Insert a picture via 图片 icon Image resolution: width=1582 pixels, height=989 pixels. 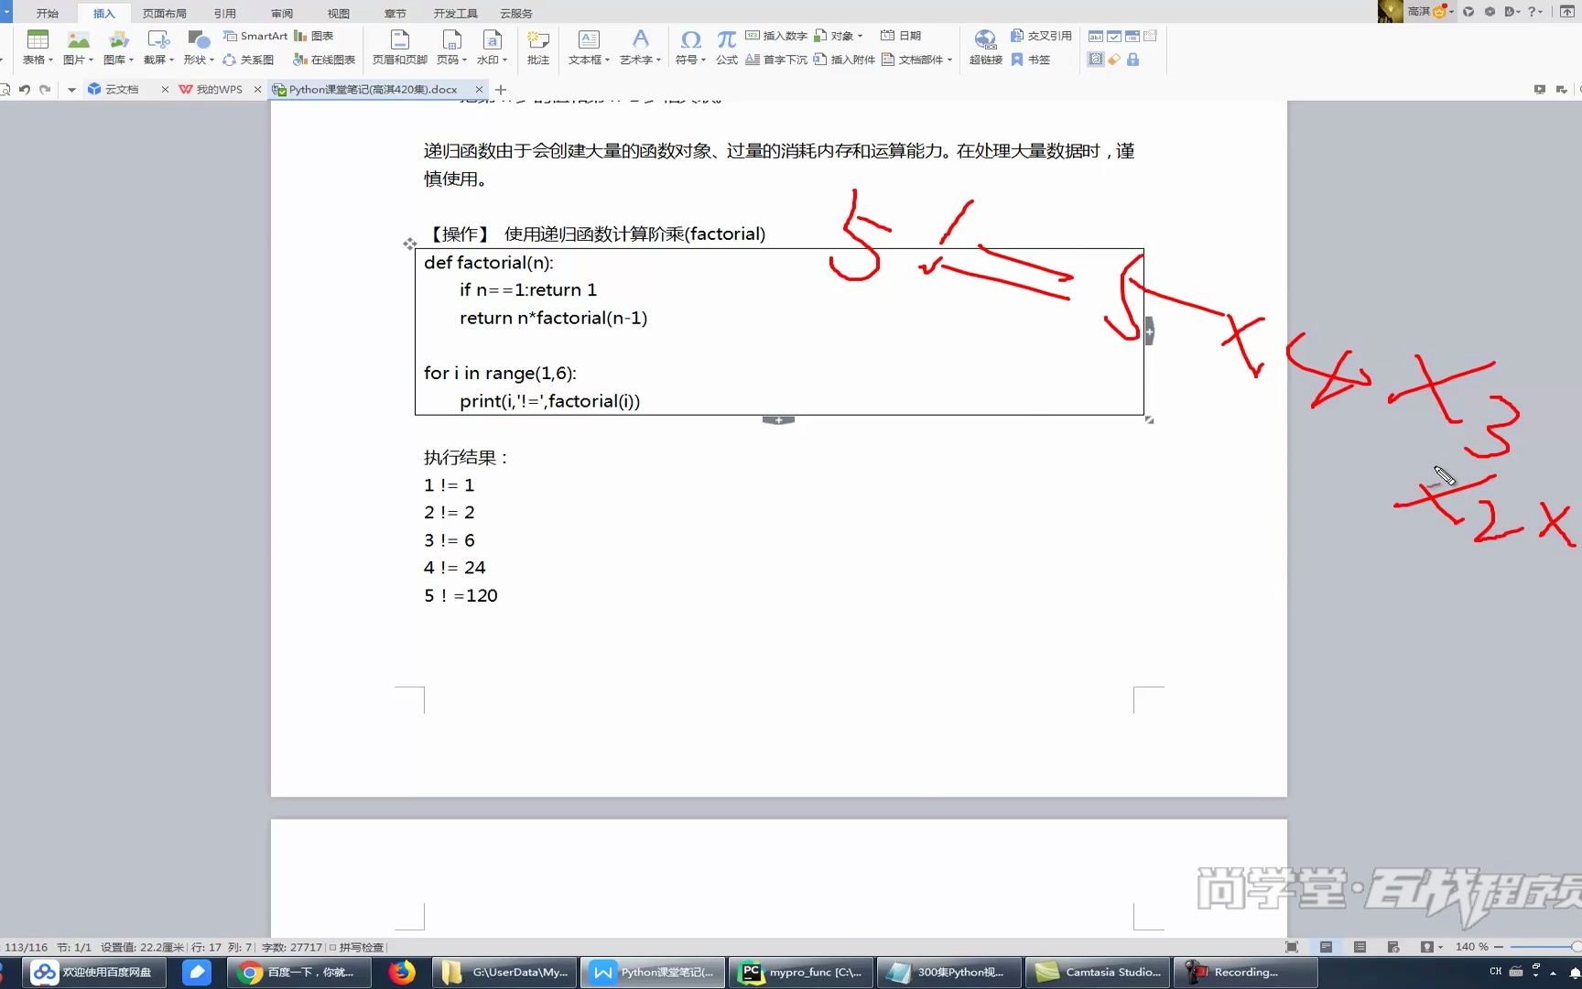click(78, 39)
